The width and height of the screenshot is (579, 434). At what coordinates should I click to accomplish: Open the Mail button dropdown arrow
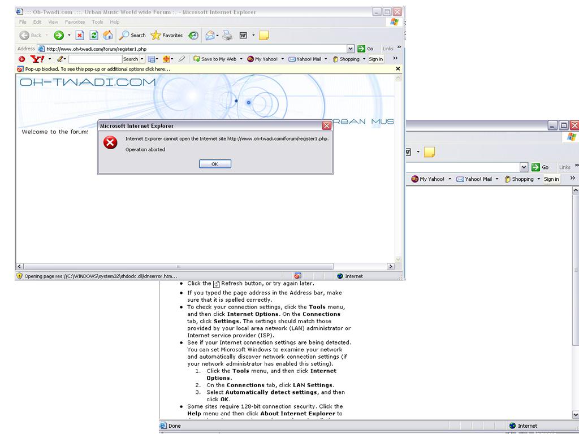tap(218, 36)
